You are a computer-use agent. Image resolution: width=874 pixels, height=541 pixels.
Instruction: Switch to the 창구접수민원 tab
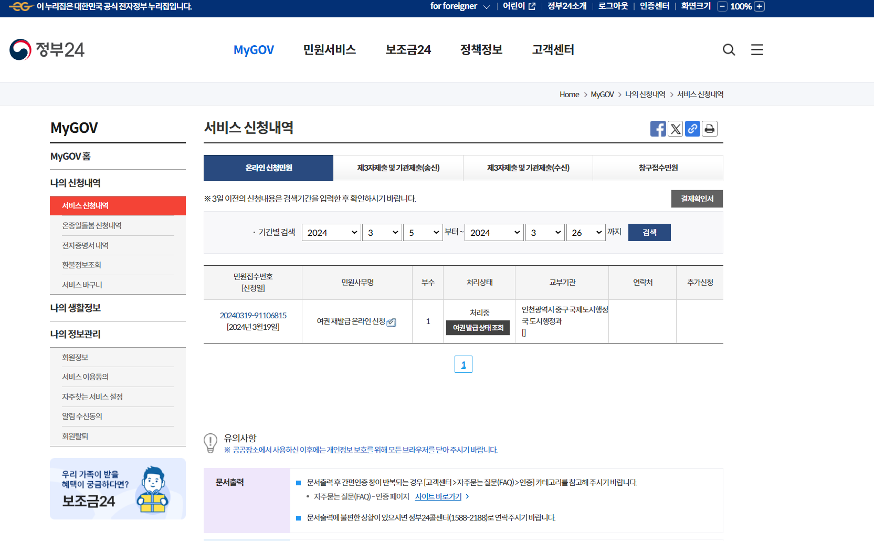point(658,168)
